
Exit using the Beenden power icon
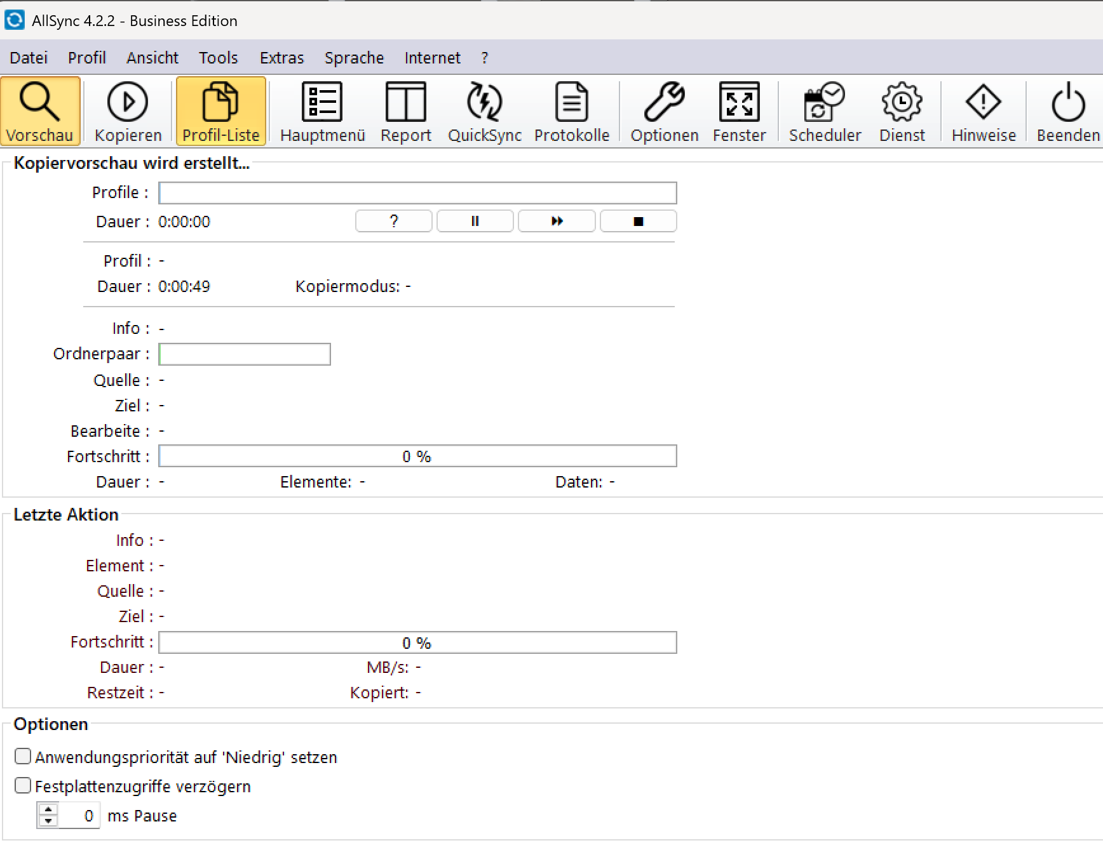[x=1067, y=103]
